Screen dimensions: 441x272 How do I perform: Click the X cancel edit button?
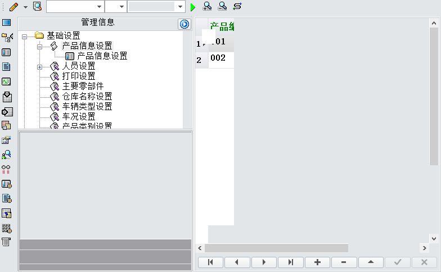pos(424,262)
